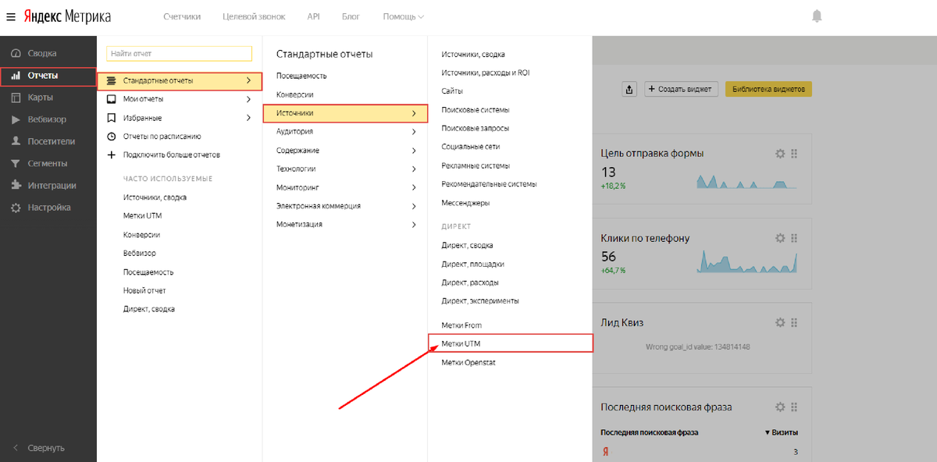Open settings gear of Клики по телефону widget
Viewport: 937px width, 462px height.
coord(779,238)
